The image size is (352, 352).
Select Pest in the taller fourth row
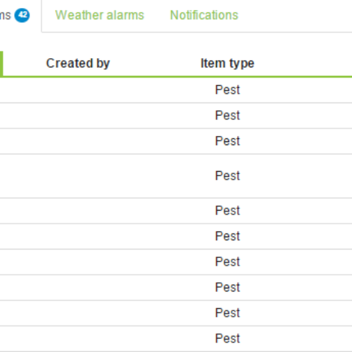(227, 176)
